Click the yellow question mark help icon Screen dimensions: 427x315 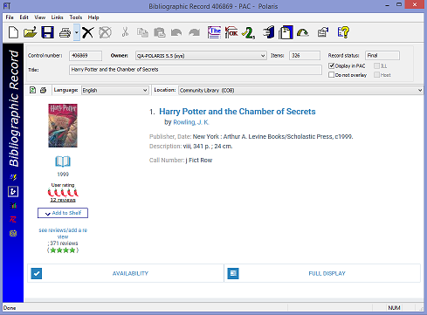click(x=343, y=32)
